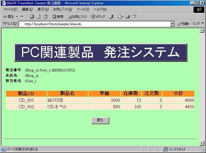Click the subtotal 4000 cell

click(x=178, y=100)
